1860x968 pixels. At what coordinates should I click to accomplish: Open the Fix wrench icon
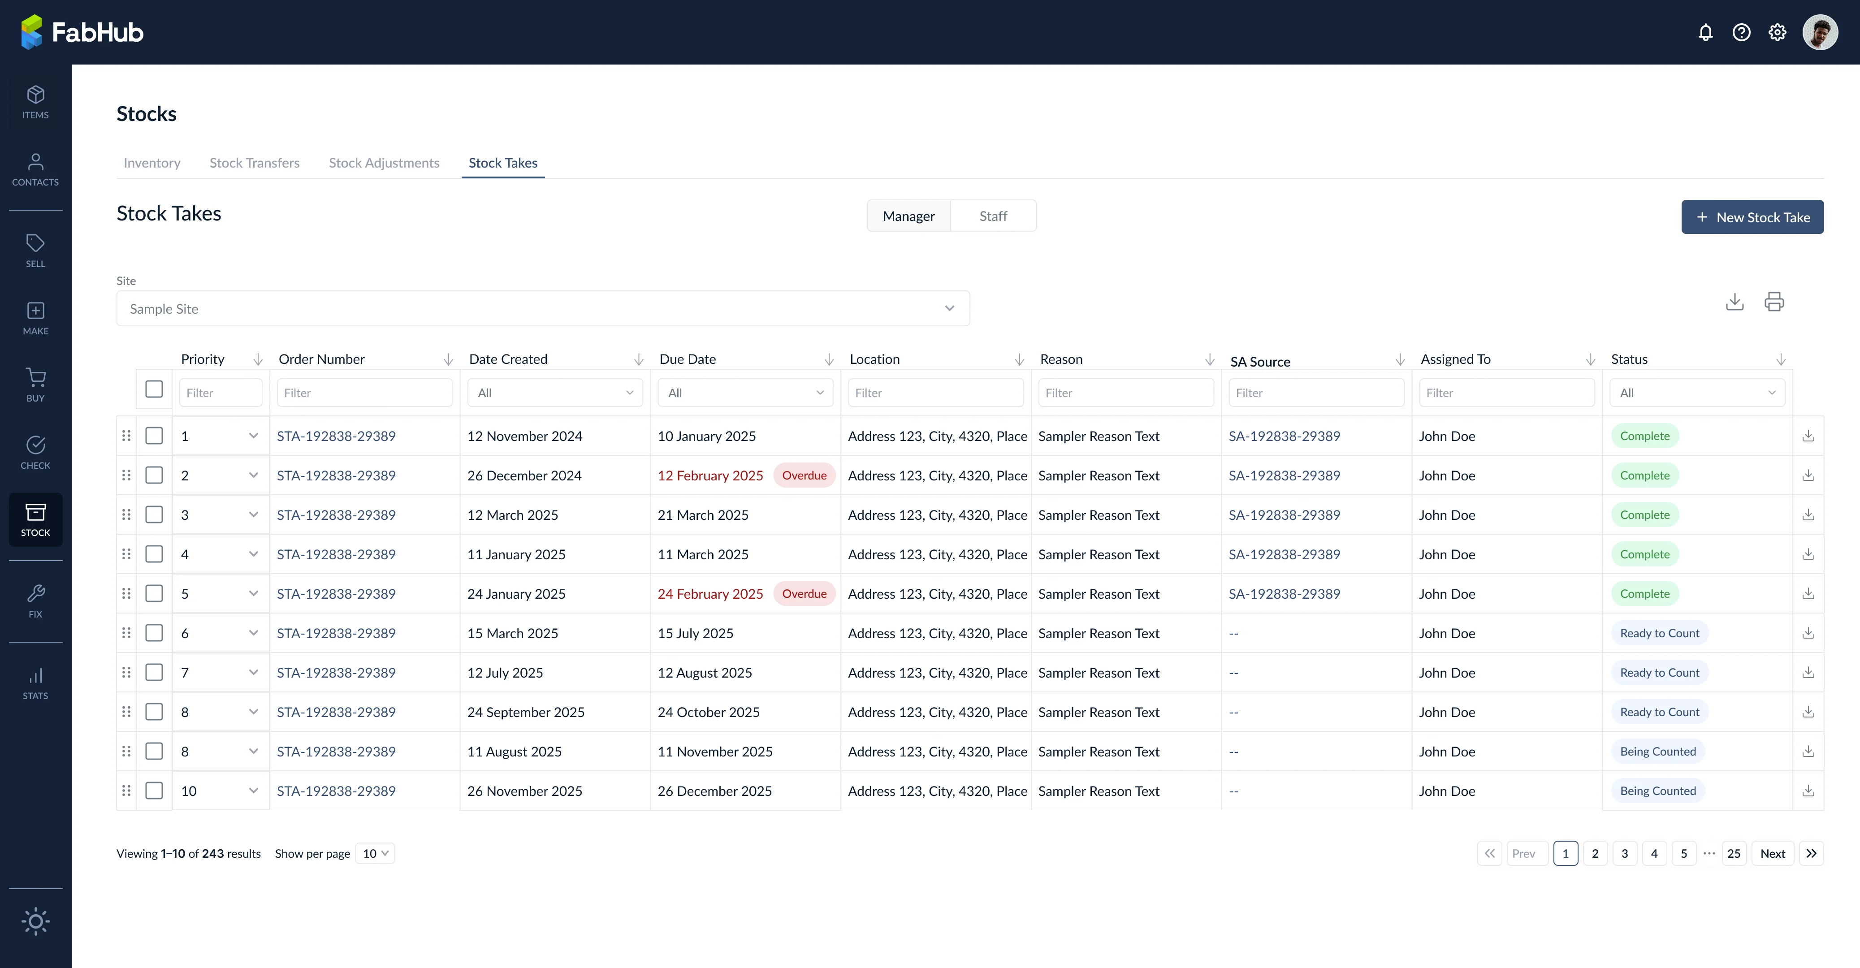click(35, 601)
